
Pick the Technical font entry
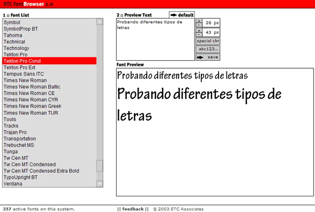click(49, 42)
